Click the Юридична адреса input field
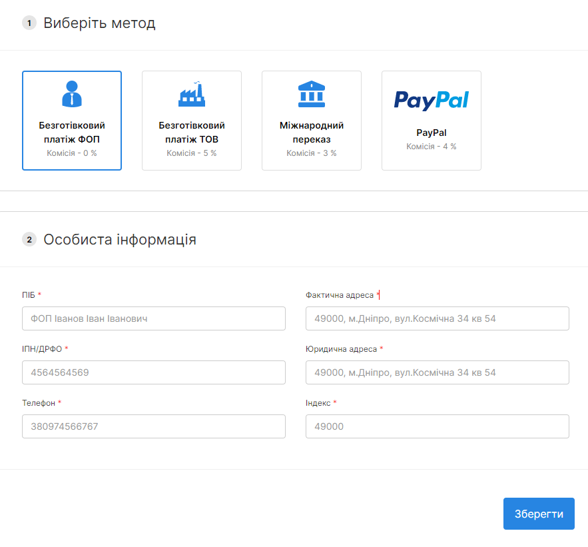The height and width of the screenshot is (547, 588). 437,372
